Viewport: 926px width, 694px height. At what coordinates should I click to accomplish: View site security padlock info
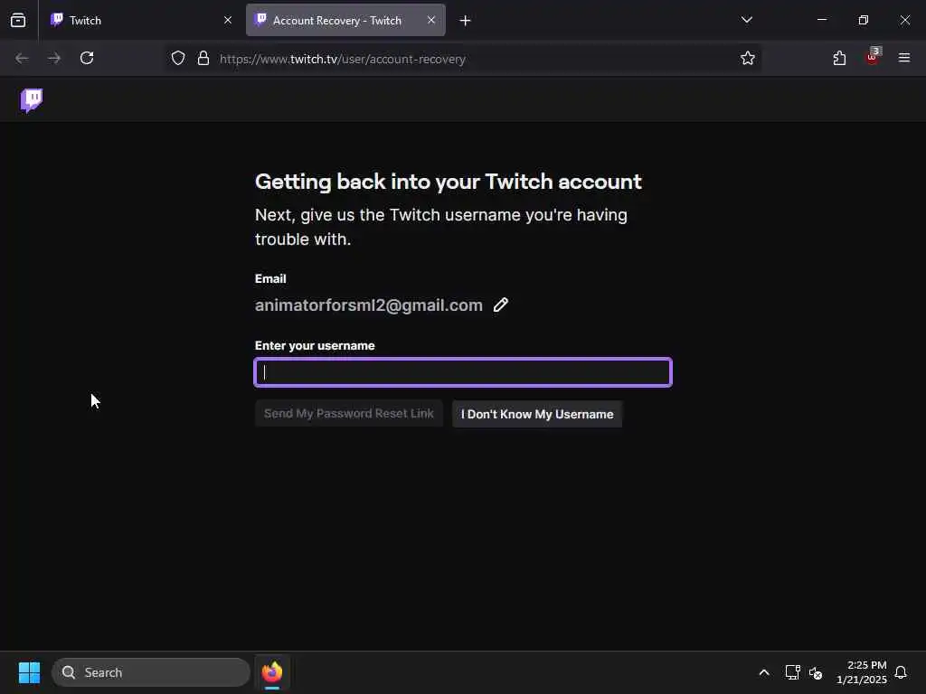point(203,58)
